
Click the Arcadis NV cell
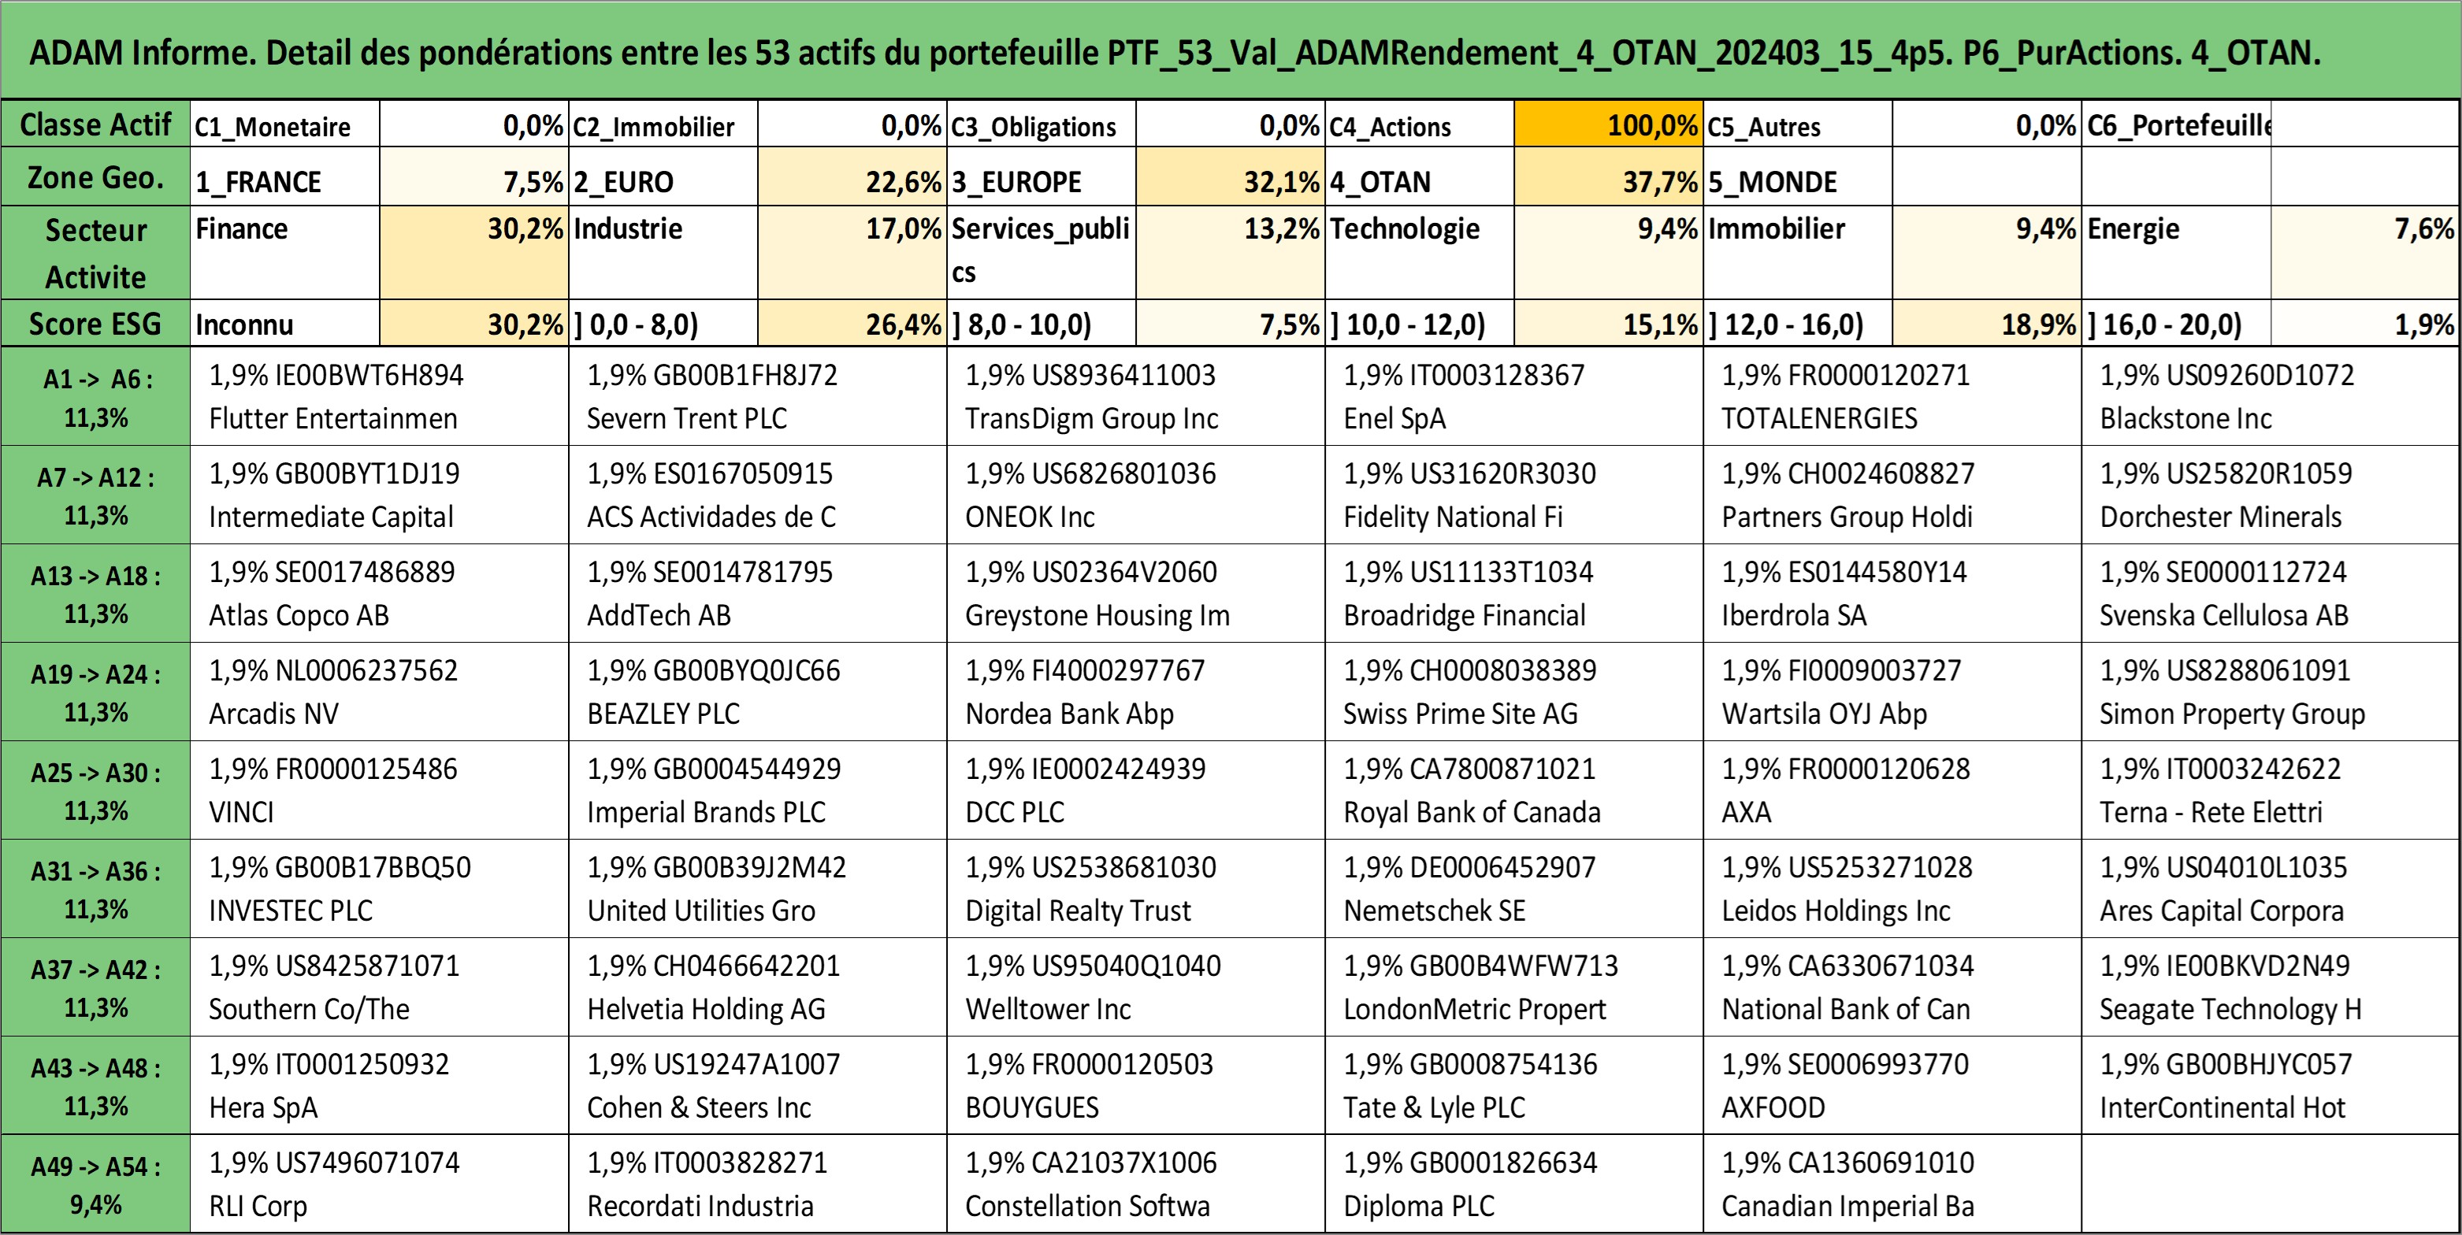tap(380, 692)
